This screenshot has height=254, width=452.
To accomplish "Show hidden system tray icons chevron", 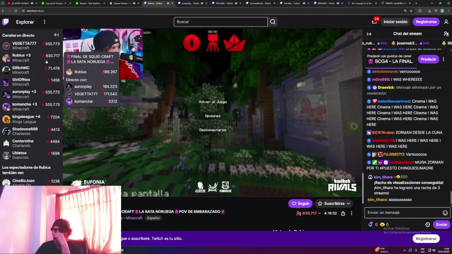I will click(x=405, y=250).
